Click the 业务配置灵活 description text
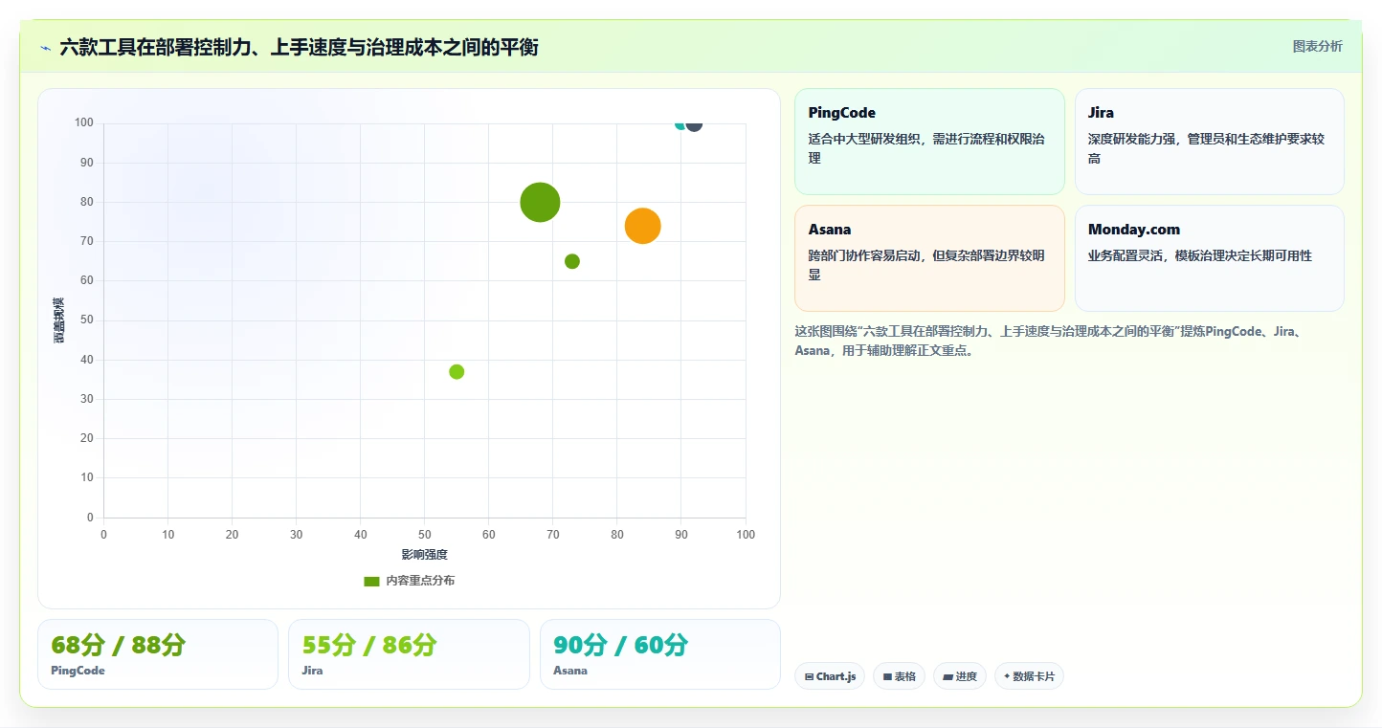The height and width of the screenshot is (728, 1382). point(1200,255)
